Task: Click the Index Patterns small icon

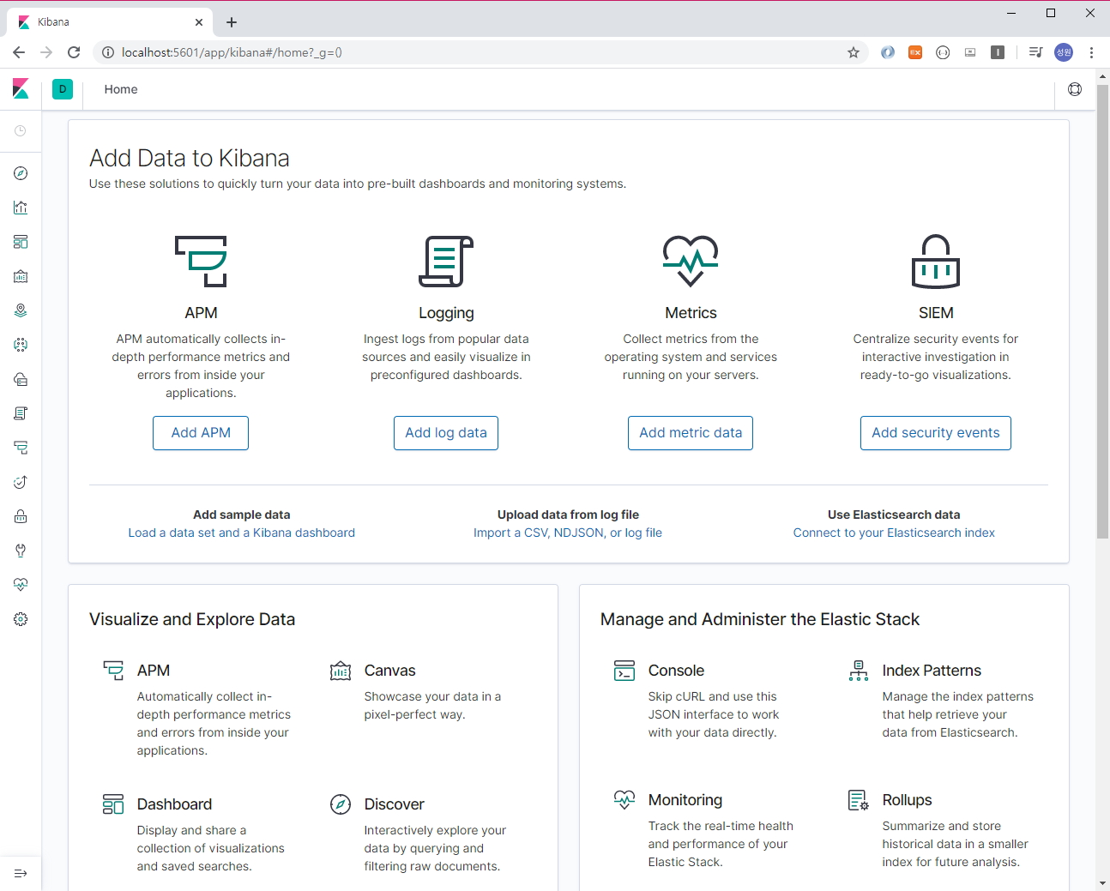Action: pyautogui.click(x=859, y=671)
